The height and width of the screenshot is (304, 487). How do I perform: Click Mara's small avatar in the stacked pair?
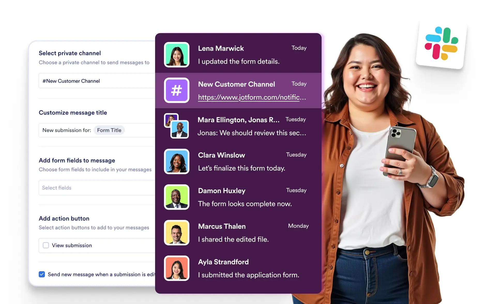(x=170, y=119)
